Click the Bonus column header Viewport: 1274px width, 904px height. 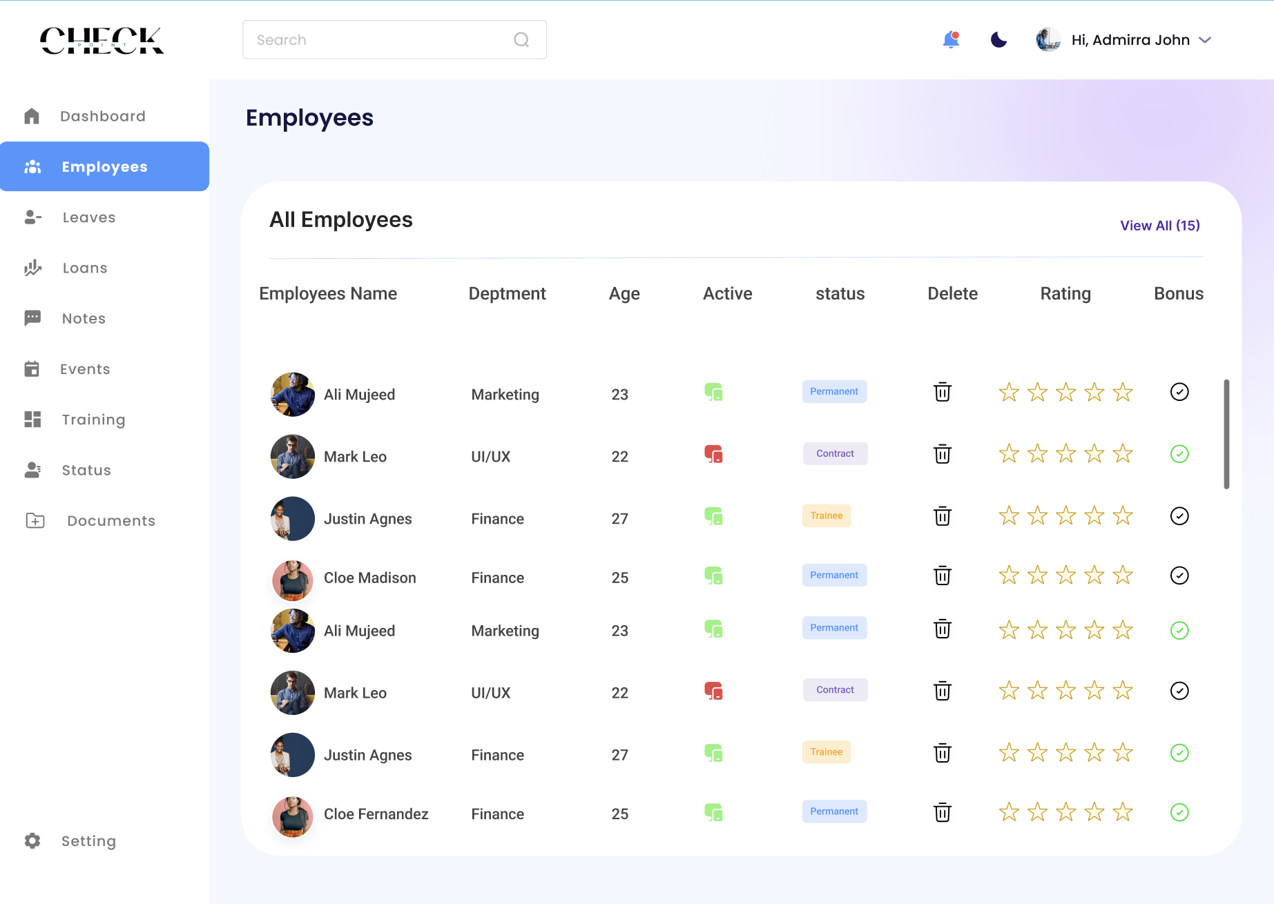(1179, 293)
